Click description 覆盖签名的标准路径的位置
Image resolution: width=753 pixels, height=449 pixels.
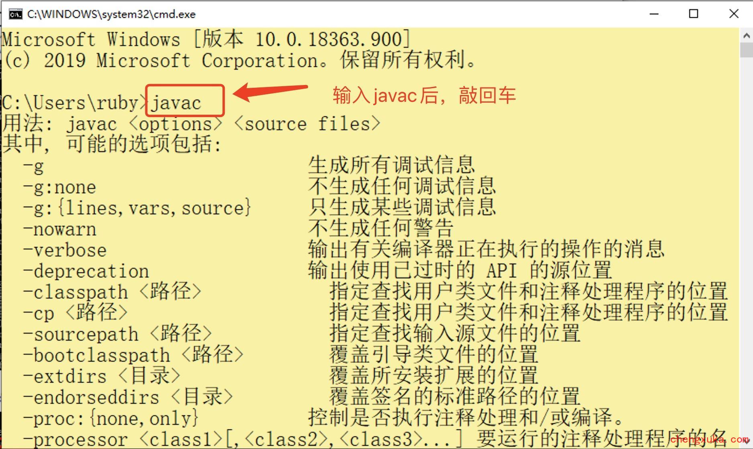[455, 396]
